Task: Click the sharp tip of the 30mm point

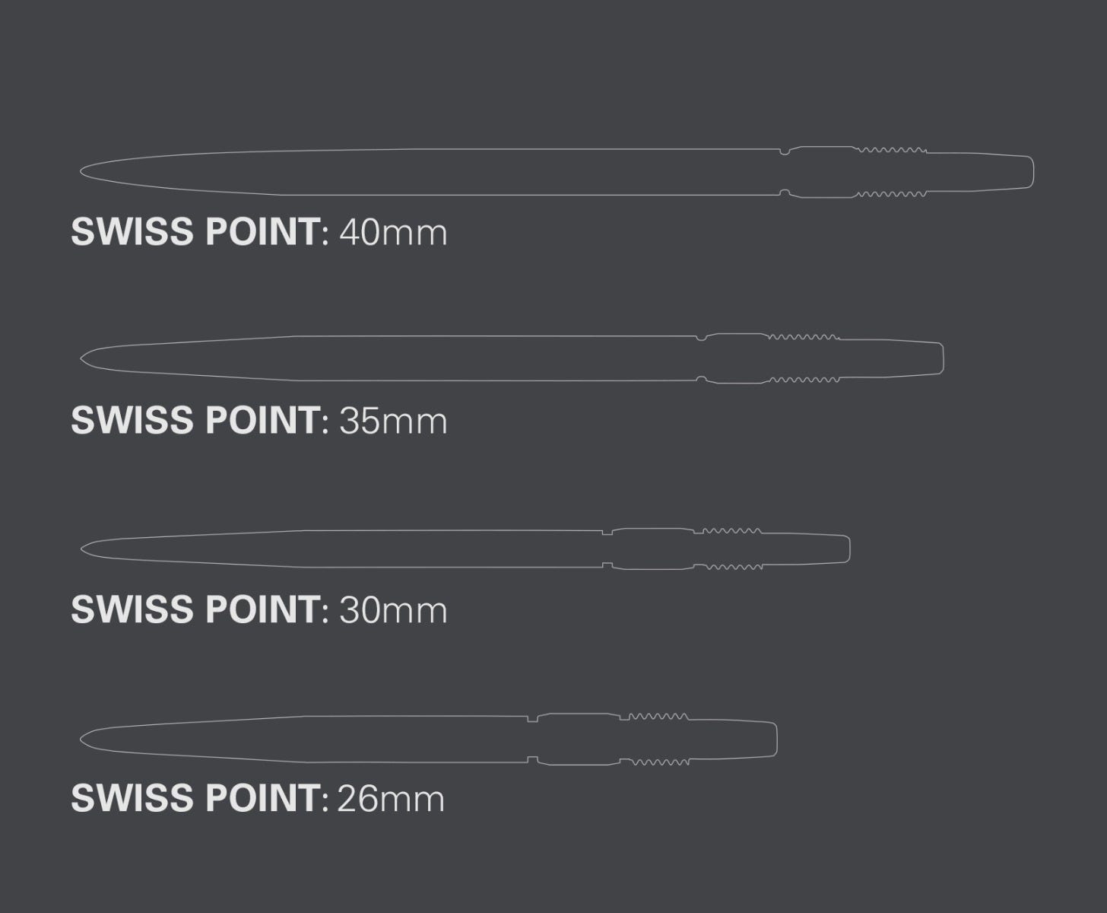Action: coord(84,549)
